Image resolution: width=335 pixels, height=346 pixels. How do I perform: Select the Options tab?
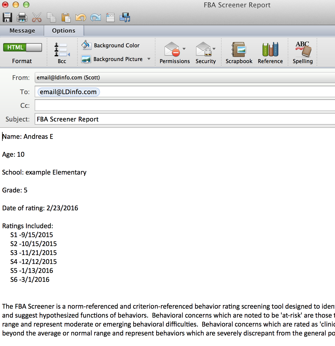click(64, 31)
